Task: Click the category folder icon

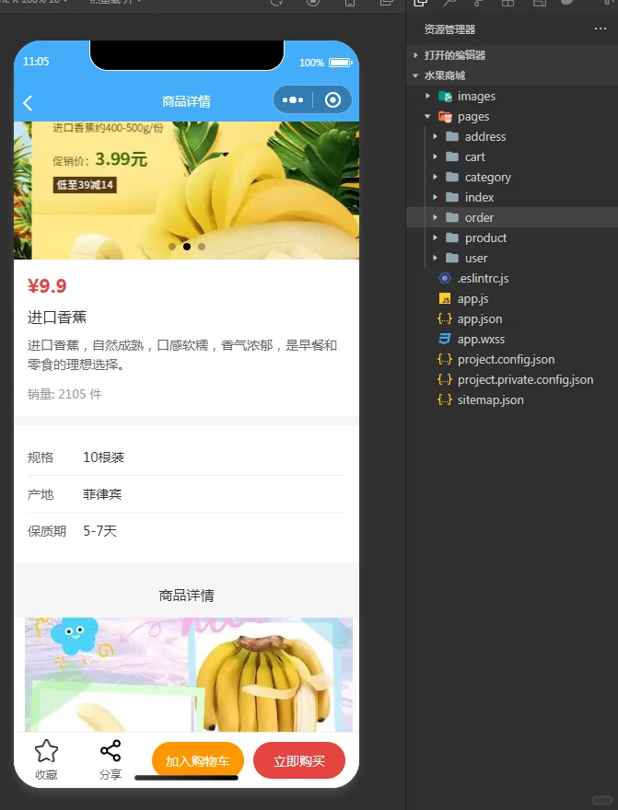Action: point(452,177)
